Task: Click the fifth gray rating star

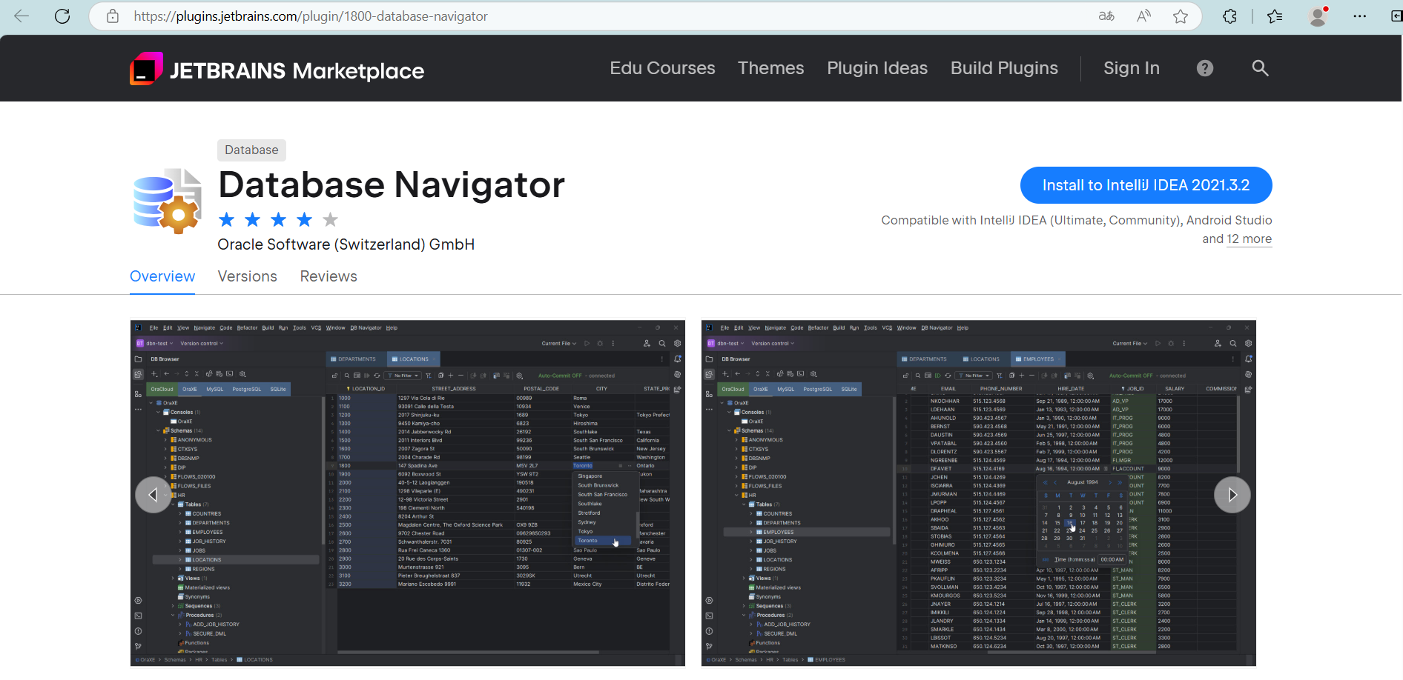Action: click(331, 219)
